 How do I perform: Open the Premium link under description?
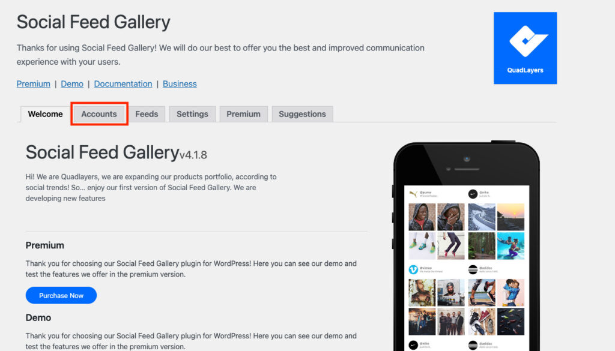34,84
